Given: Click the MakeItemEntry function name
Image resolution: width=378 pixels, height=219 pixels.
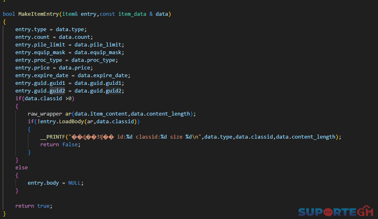Looking at the screenshot, I should 38,14.
